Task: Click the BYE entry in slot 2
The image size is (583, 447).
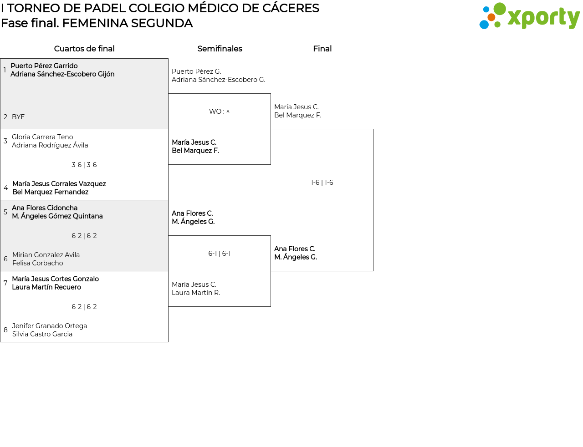Action: (18, 117)
